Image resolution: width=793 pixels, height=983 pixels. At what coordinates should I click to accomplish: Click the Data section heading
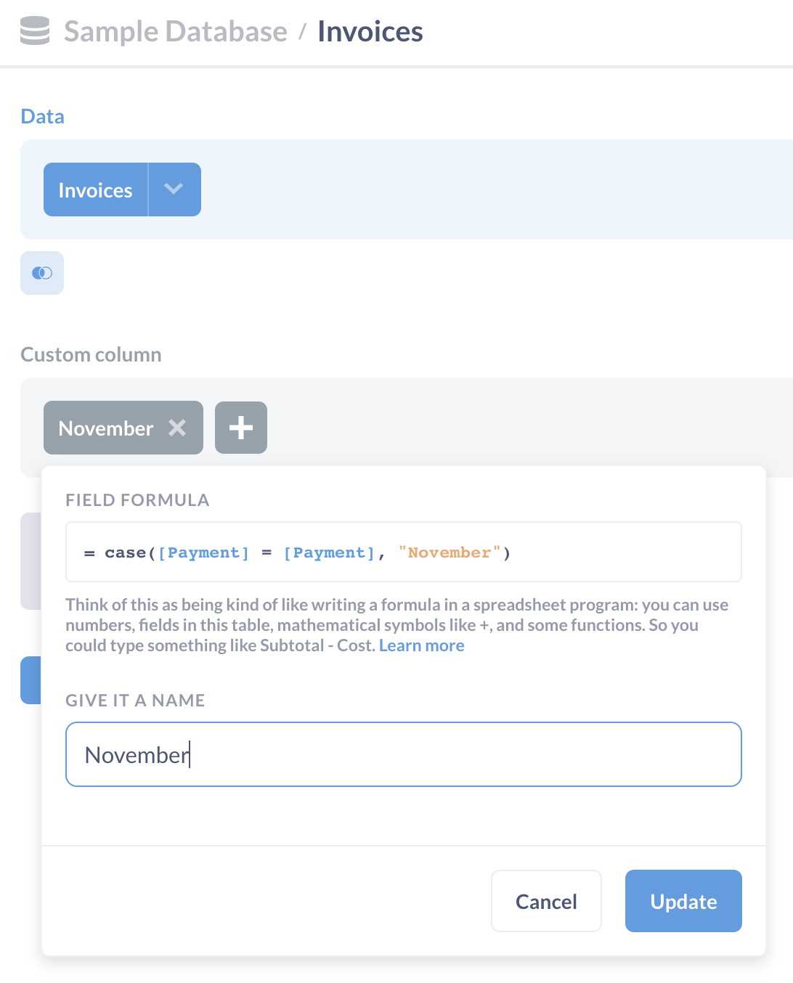click(43, 116)
